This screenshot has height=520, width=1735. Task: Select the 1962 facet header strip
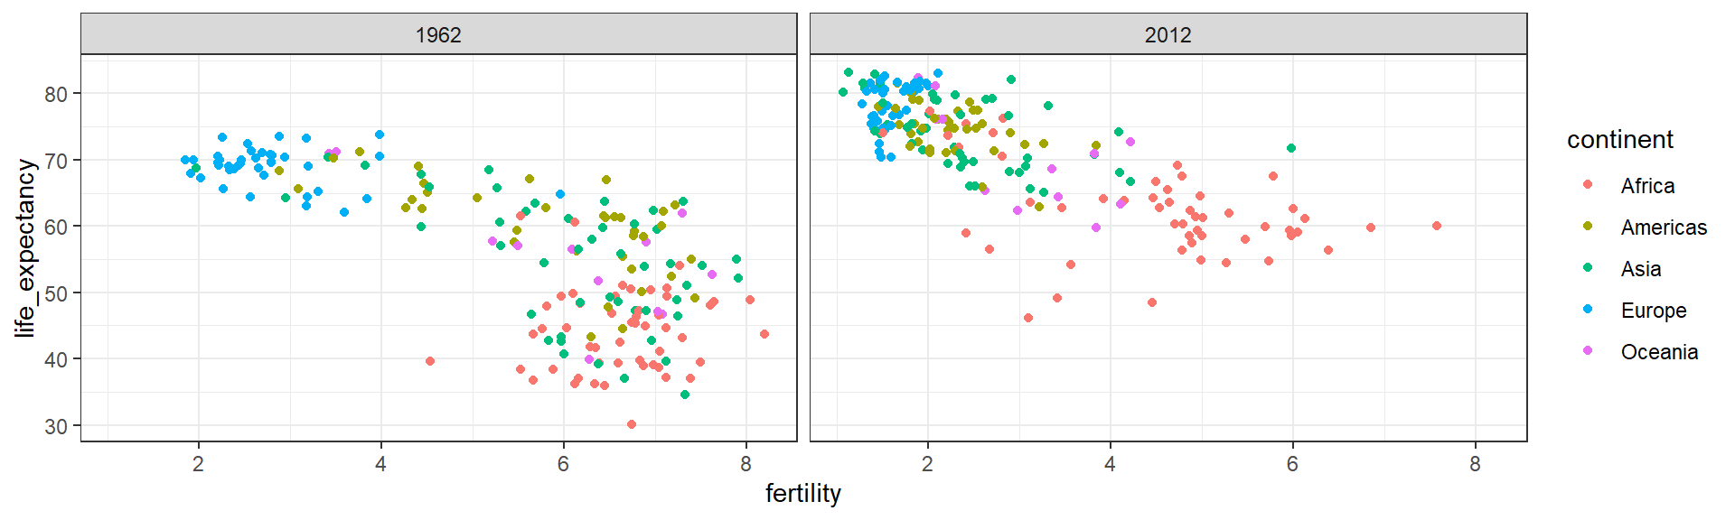pyautogui.click(x=438, y=35)
